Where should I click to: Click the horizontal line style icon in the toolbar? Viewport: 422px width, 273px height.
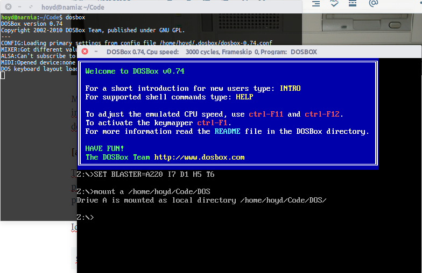pyautogui.click(x=353, y=3)
